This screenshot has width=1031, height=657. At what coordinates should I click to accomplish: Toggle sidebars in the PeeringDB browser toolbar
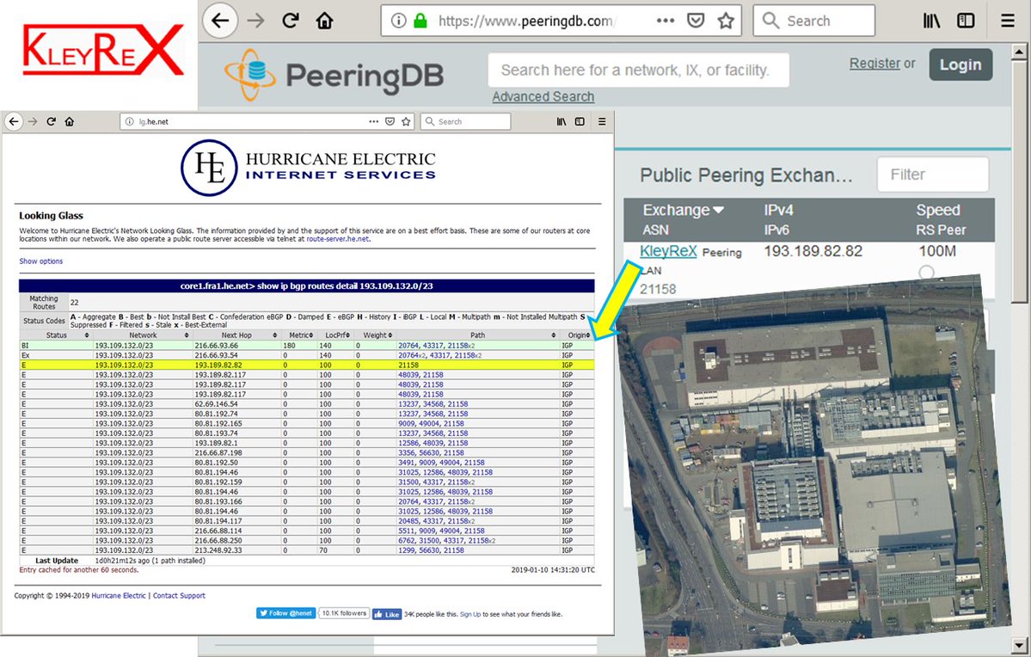966,21
